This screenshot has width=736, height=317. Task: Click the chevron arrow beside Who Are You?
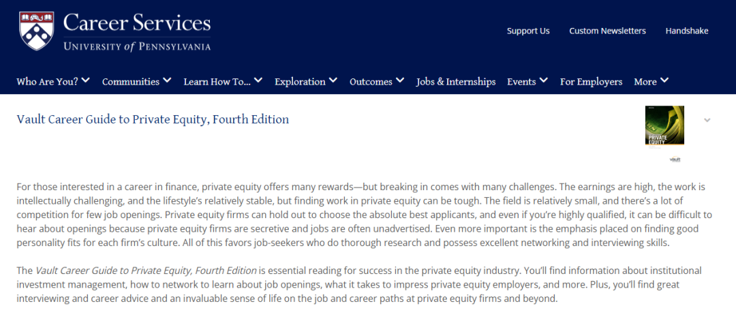(85, 80)
